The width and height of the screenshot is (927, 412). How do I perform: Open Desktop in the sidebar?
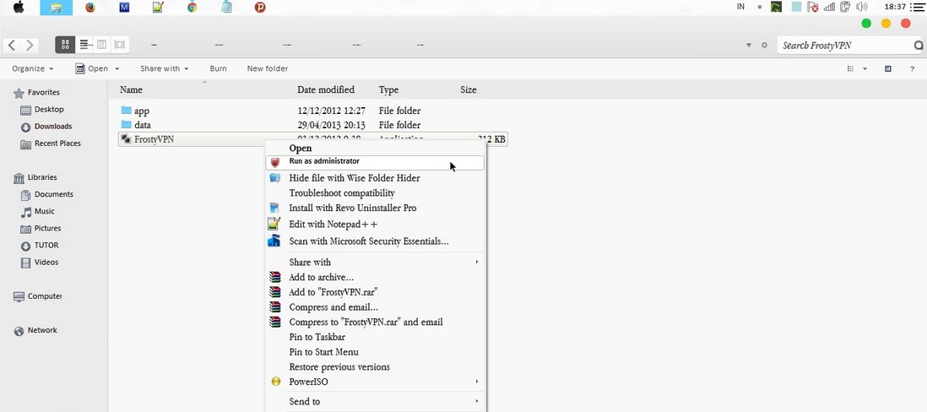tap(42, 110)
